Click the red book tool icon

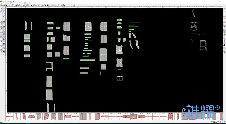tap(4, 52)
